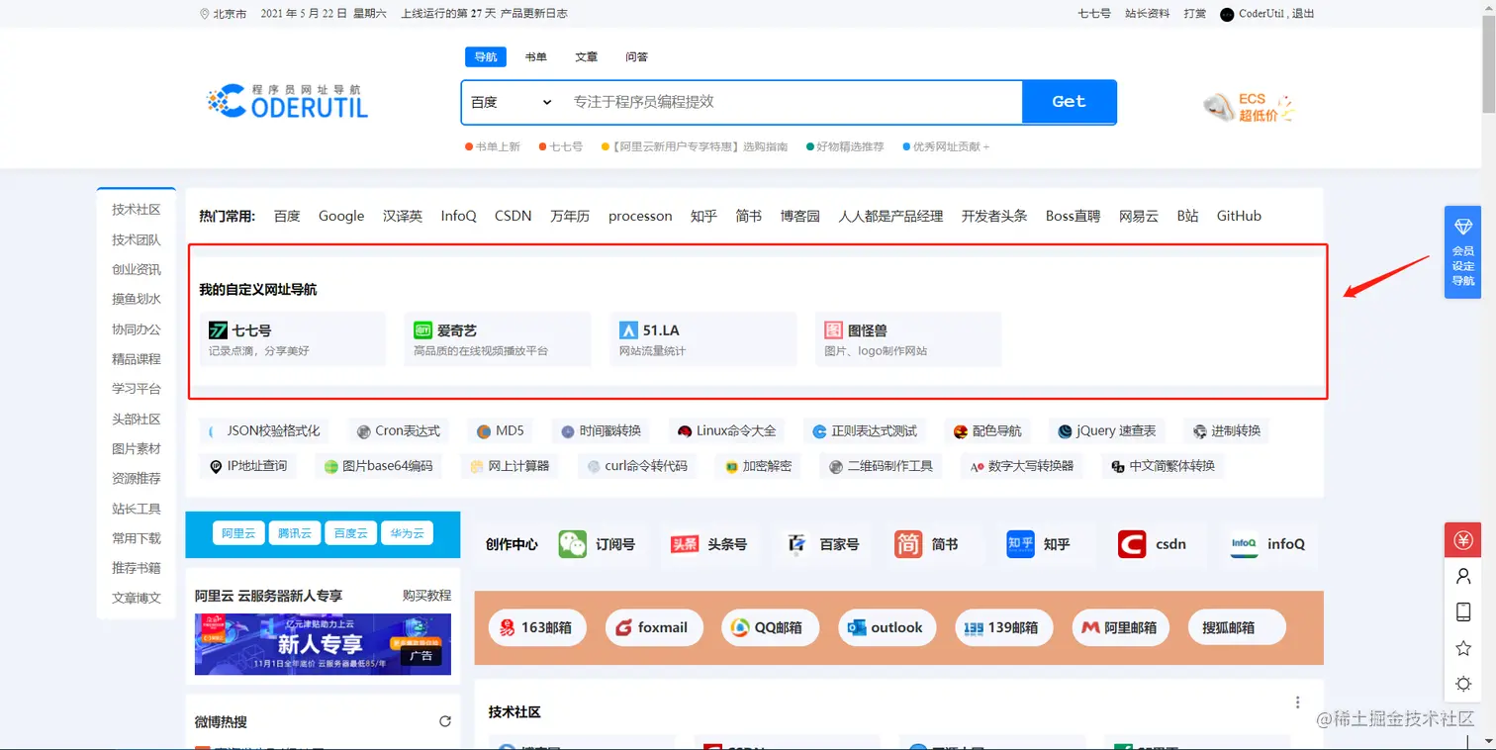The image size is (1496, 750).
Task: Open the 会员设定导航 diamond button
Action: pos(1462,252)
